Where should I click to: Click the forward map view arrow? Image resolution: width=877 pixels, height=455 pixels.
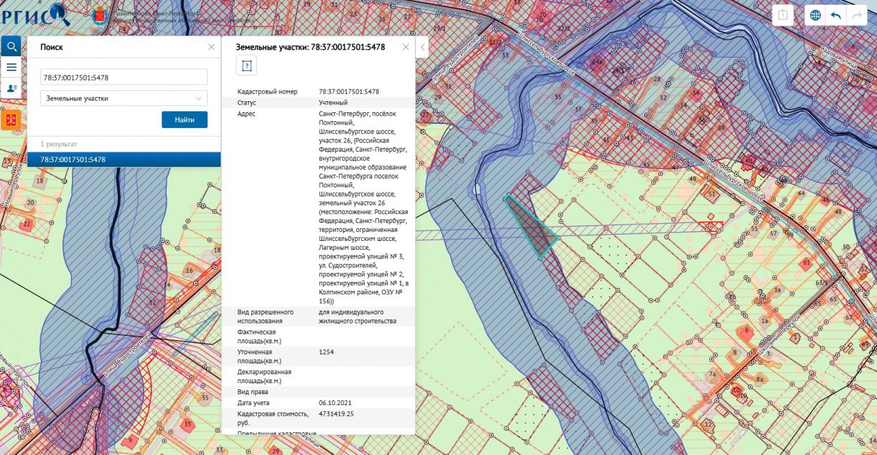[x=856, y=16]
